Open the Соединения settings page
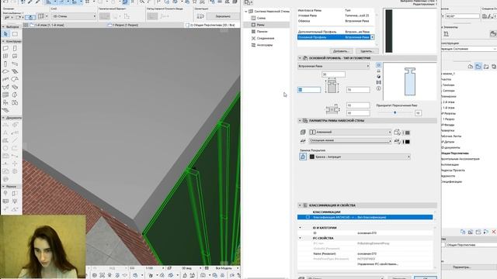The height and width of the screenshot is (279, 497). pyautogui.click(x=266, y=38)
